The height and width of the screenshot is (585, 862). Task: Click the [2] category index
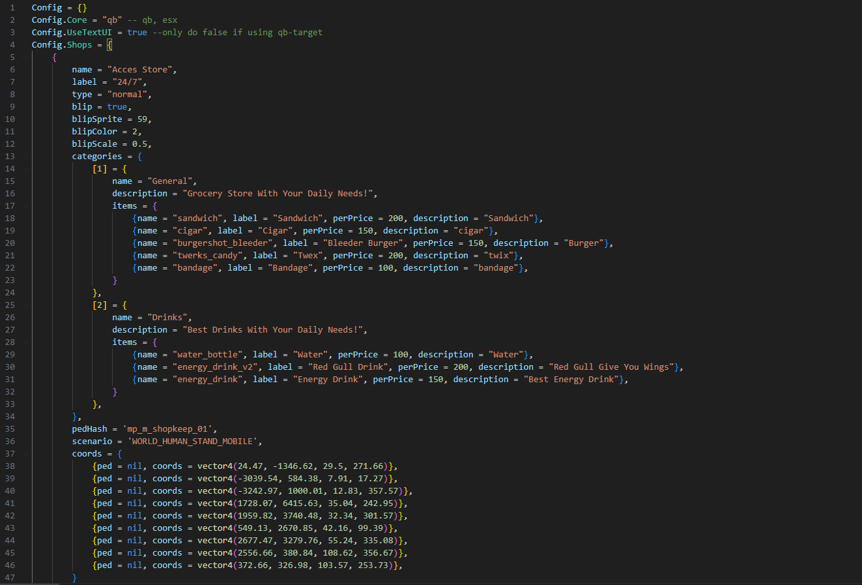tap(100, 305)
